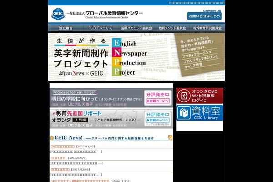Screen dimensions: 273x182
Task: Open the "GEIC"について menu item
Action: point(101,28)
